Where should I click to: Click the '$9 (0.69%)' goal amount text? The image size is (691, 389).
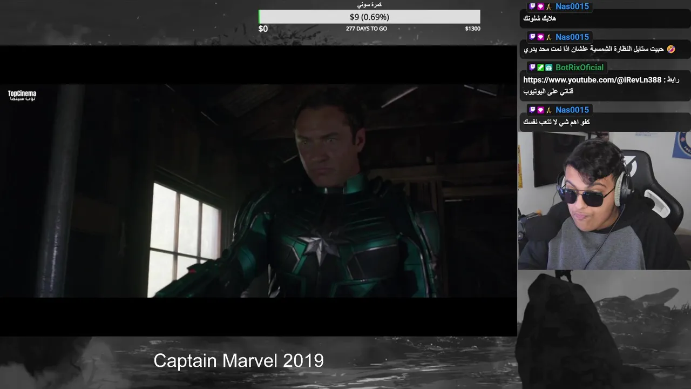(x=369, y=17)
